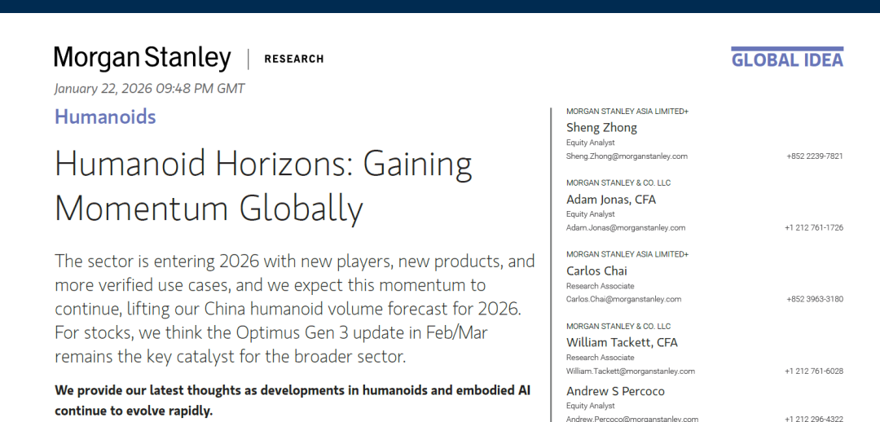
Task: Click analyst name Andrew S Percoco
Action: [x=615, y=391]
